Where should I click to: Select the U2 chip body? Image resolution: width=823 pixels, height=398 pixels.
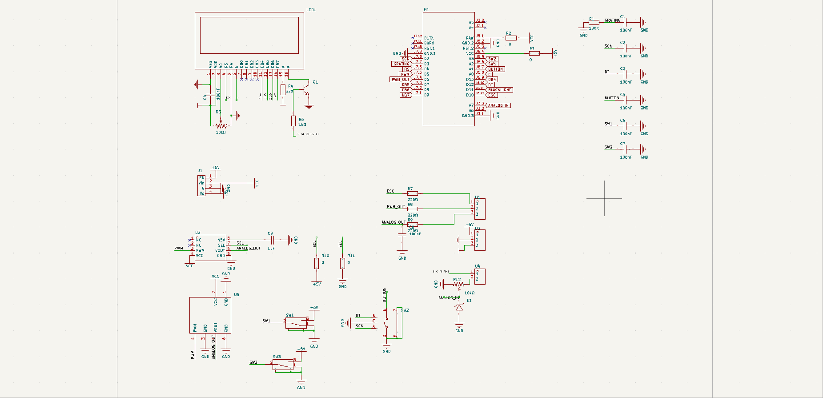(x=211, y=248)
